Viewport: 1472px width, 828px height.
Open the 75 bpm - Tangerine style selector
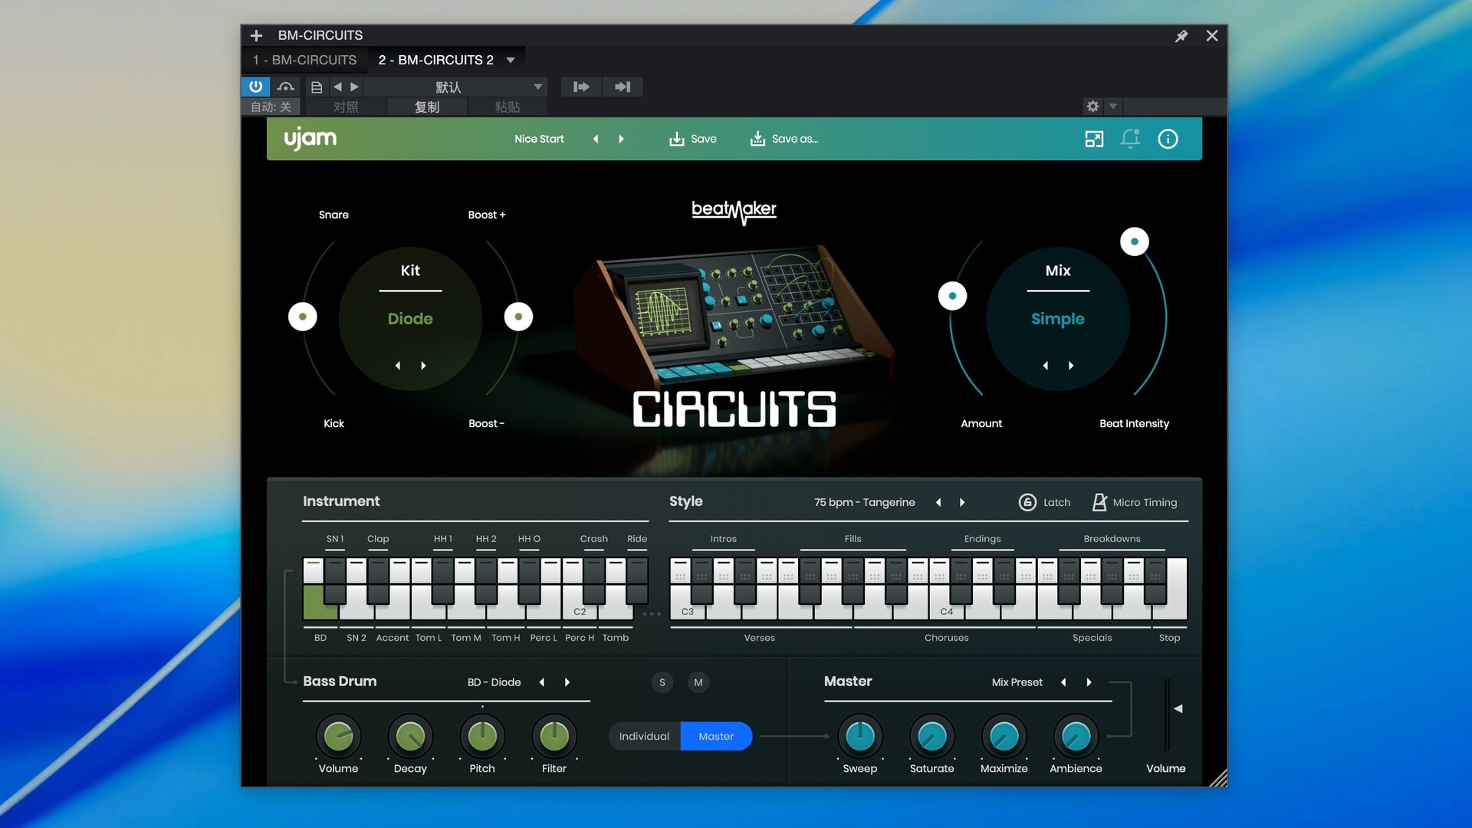tap(864, 502)
